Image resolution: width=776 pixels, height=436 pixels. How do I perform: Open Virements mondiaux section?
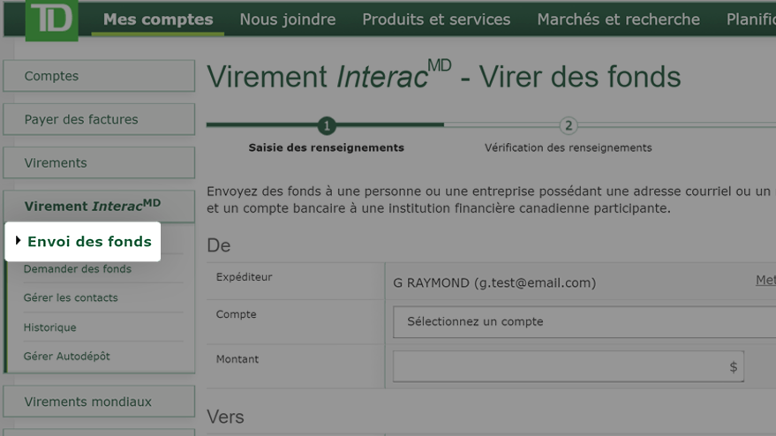coord(99,402)
